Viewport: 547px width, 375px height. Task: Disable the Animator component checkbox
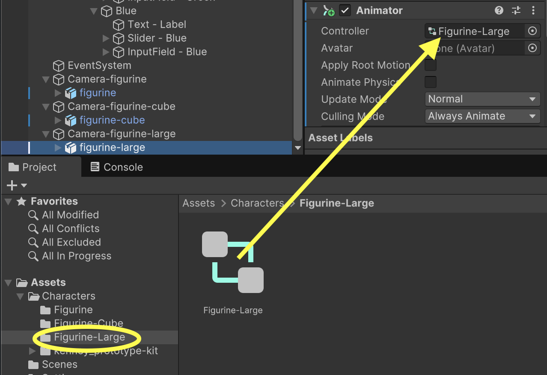point(345,11)
